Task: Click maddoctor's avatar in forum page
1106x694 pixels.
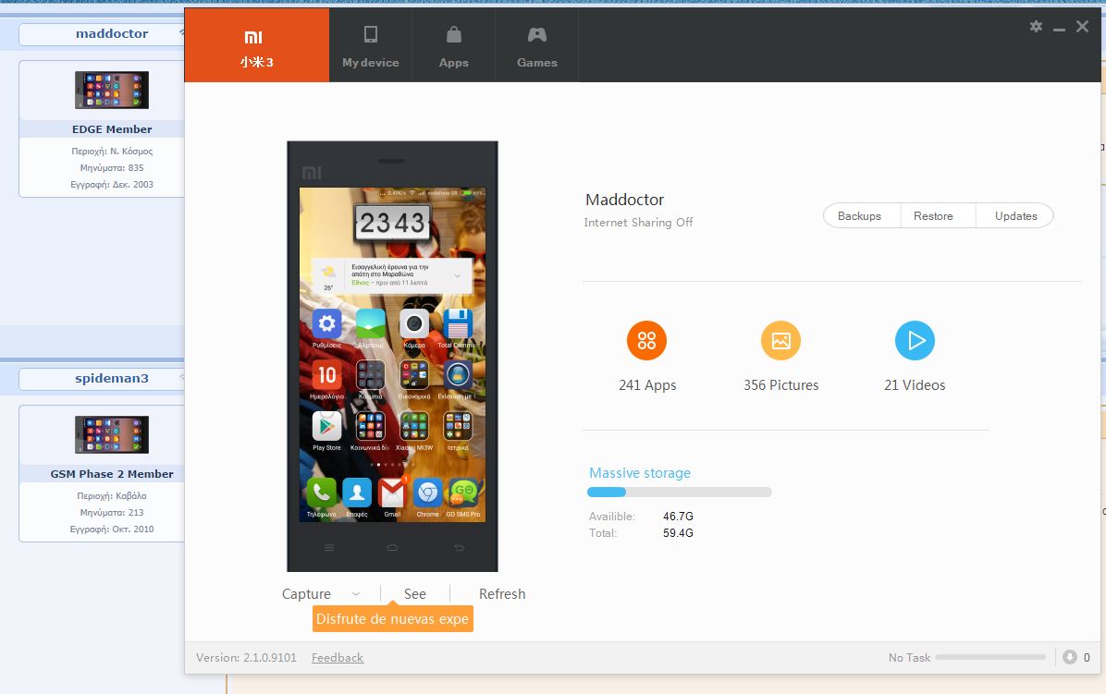Action: 112,90
